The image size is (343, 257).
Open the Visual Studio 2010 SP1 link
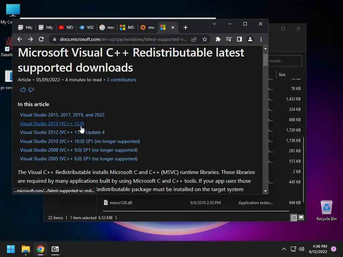click(80, 141)
